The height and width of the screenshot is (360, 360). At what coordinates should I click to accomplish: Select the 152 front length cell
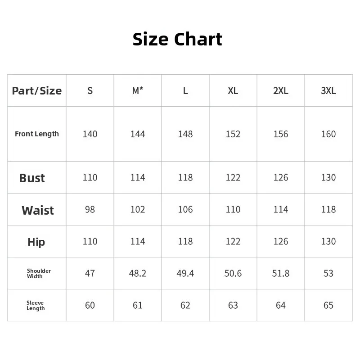pyautogui.click(x=233, y=134)
